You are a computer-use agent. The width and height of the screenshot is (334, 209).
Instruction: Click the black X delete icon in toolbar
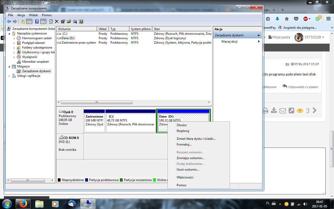click(x=57, y=21)
